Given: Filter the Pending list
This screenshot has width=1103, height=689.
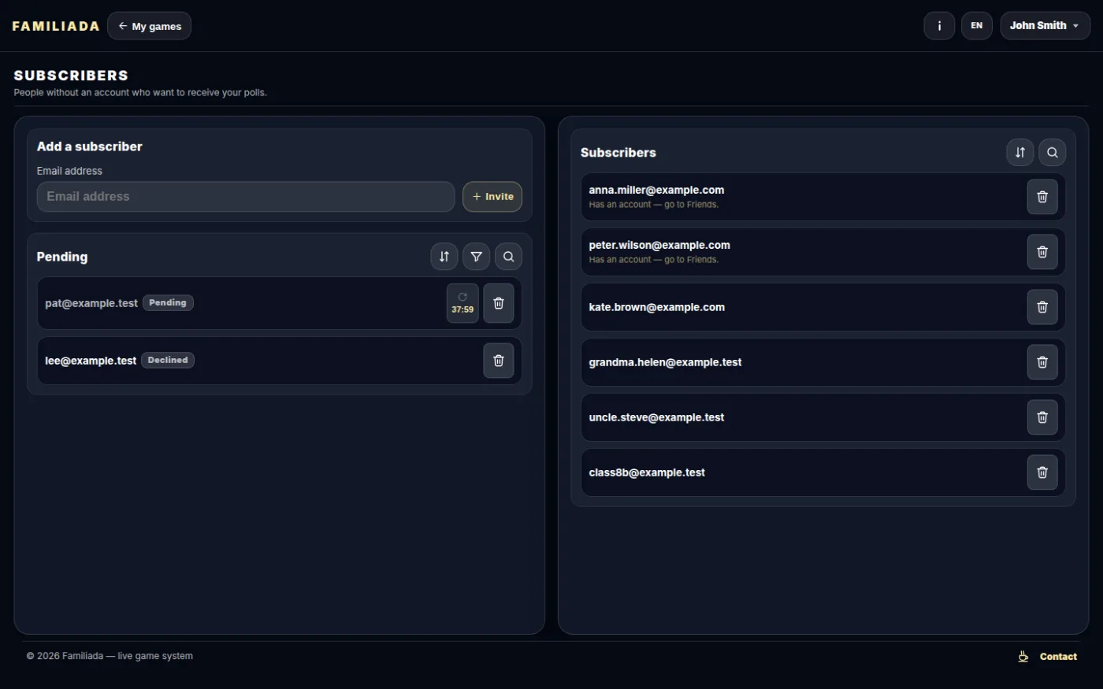Looking at the screenshot, I should tap(477, 257).
